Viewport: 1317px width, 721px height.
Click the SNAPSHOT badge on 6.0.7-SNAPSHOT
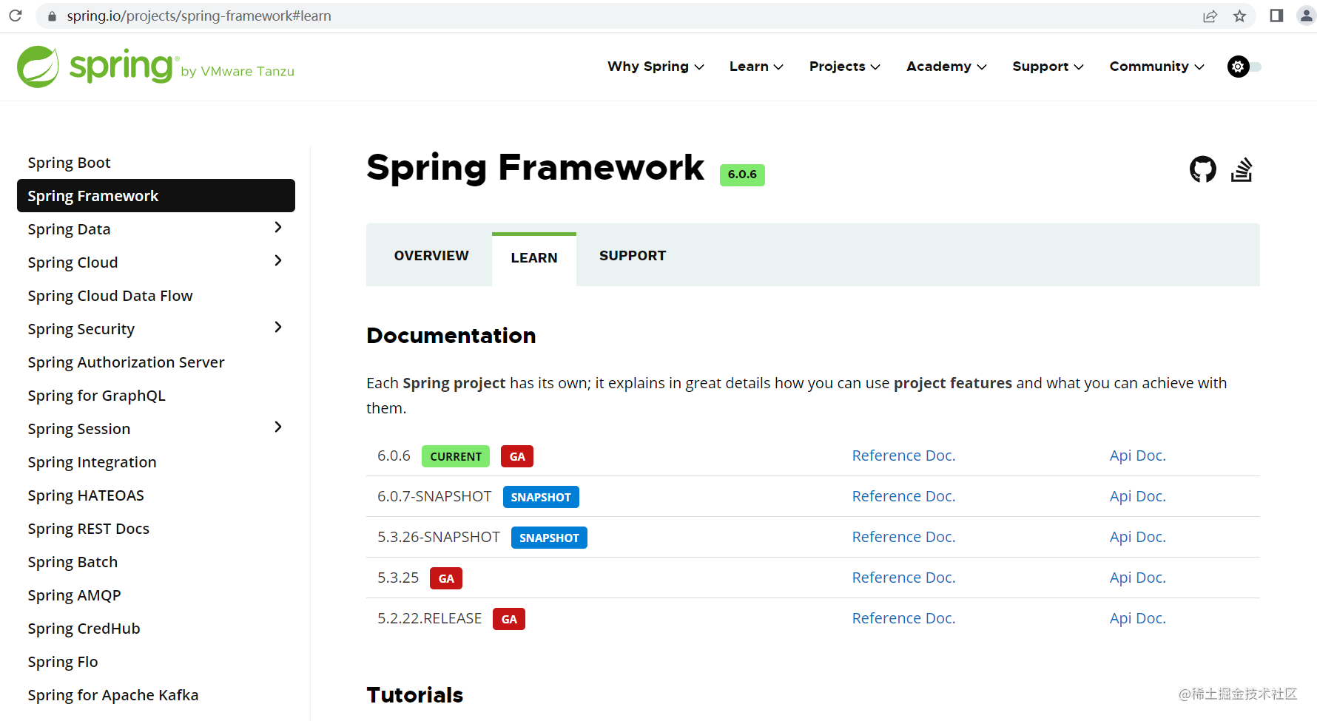(x=541, y=497)
